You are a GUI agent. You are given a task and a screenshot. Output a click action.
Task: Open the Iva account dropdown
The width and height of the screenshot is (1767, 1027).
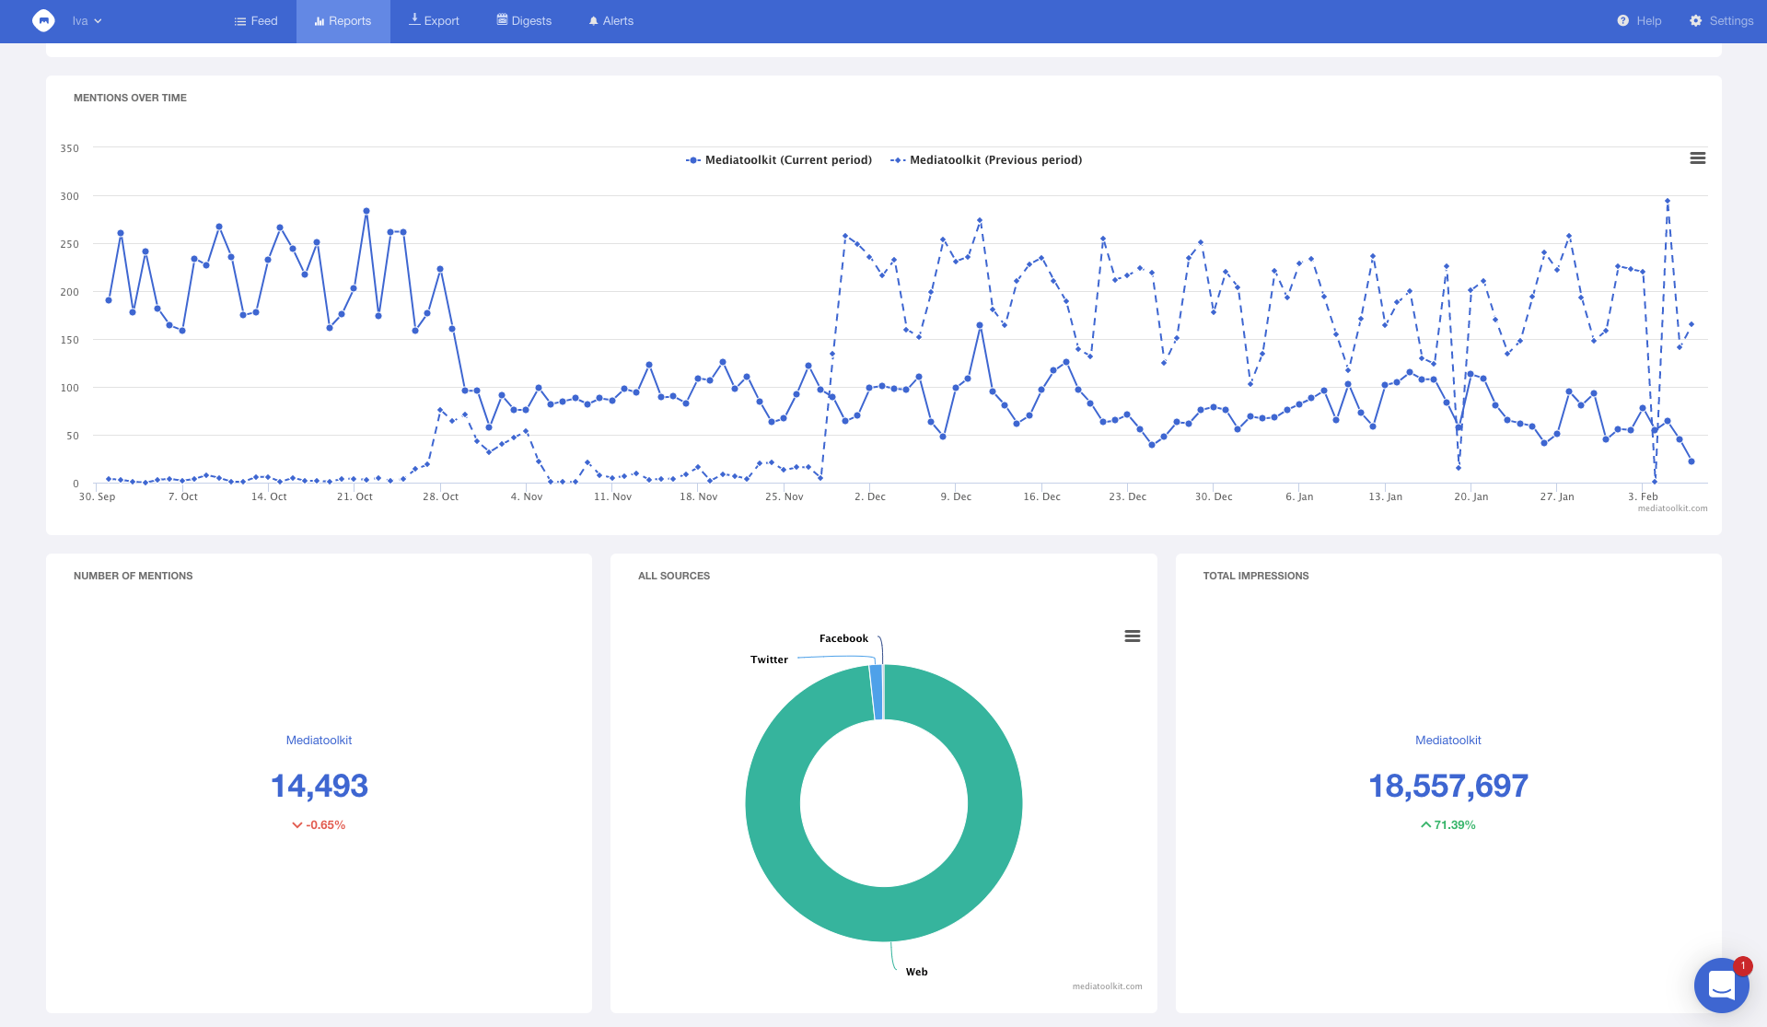(x=87, y=21)
